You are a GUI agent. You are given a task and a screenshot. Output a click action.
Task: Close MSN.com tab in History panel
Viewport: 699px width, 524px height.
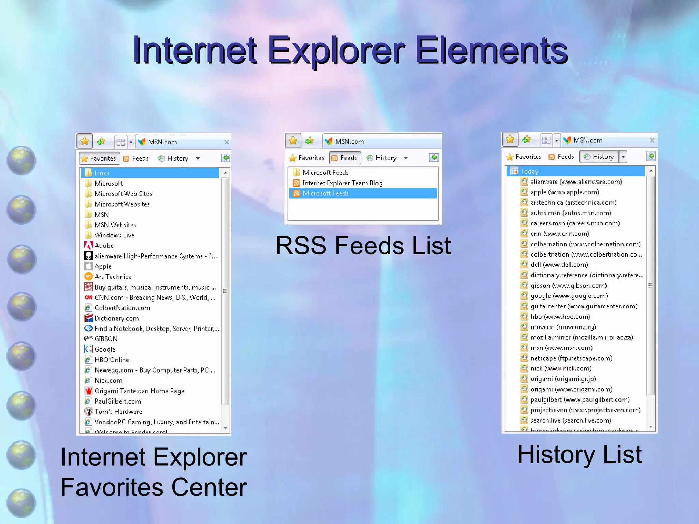tap(652, 140)
